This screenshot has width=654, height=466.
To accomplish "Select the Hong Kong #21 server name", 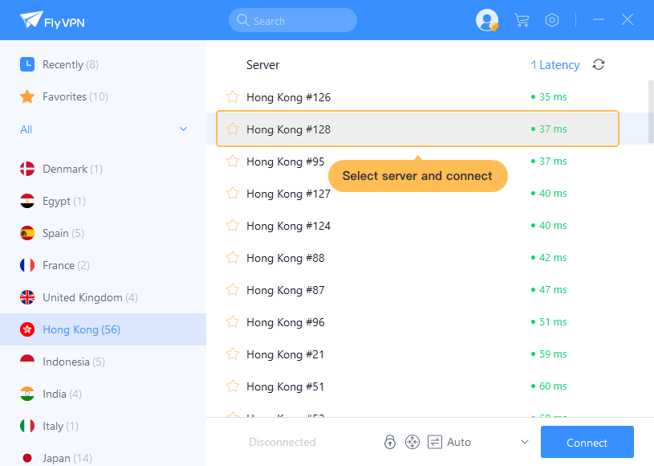I will click(285, 354).
